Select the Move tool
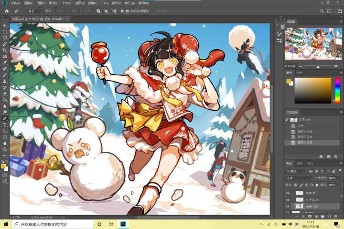This screenshot has width=344, height=229. [x=5, y=26]
